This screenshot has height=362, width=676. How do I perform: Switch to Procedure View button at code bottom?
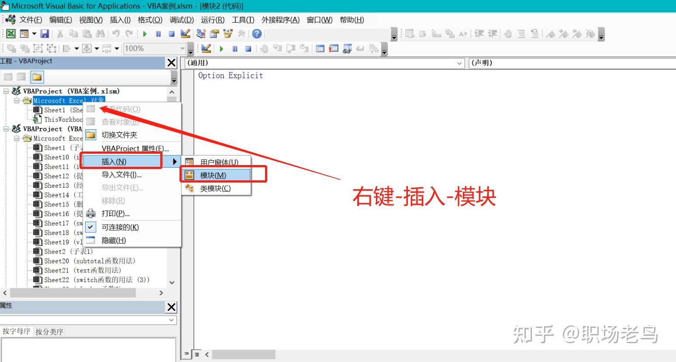(187, 354)
